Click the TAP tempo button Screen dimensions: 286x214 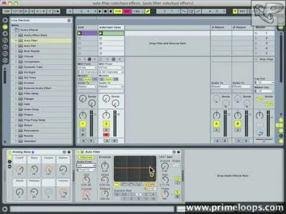tap(7, 11)
